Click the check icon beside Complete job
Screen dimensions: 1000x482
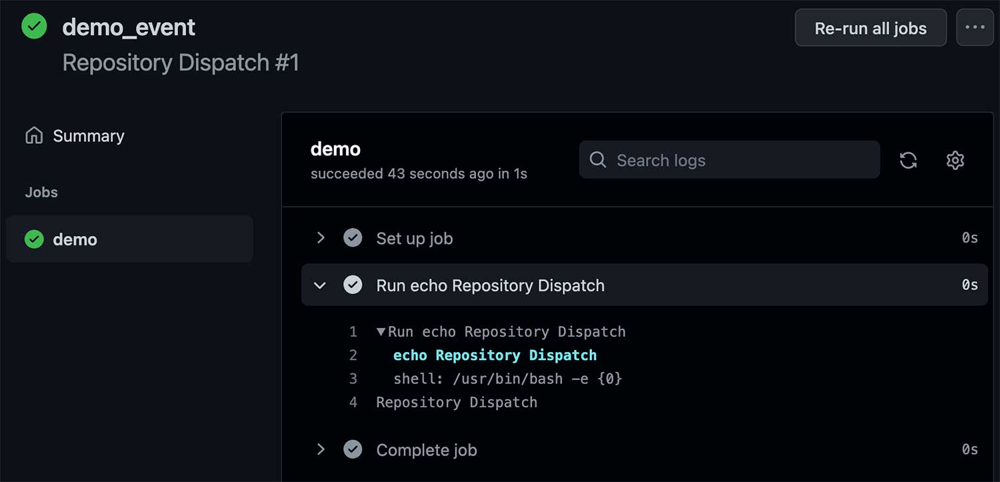point(353,450)
